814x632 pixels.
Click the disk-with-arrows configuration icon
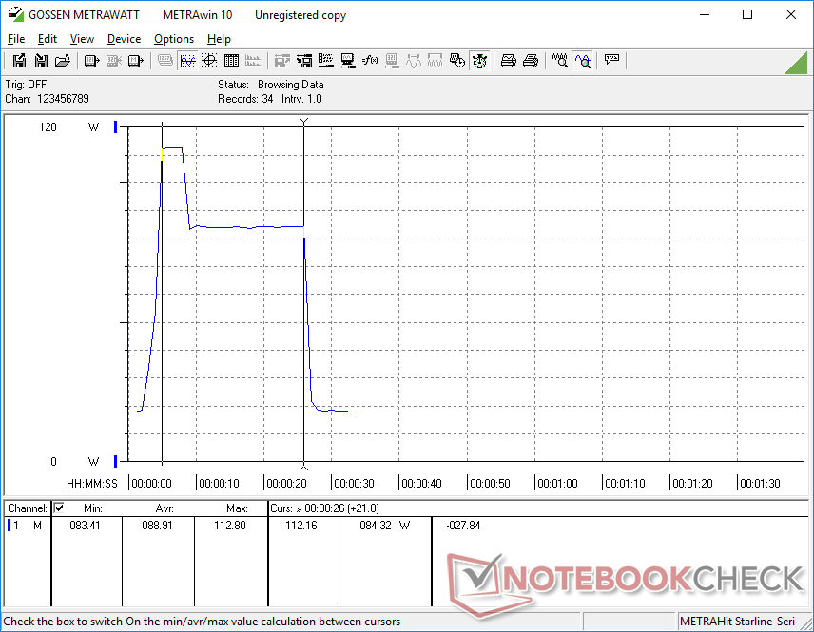(304, 61)
